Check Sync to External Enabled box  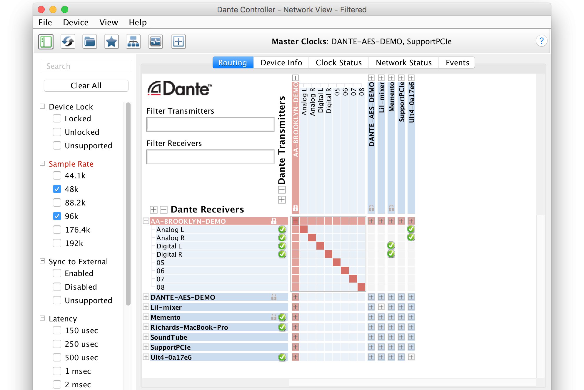click(57, 273)
